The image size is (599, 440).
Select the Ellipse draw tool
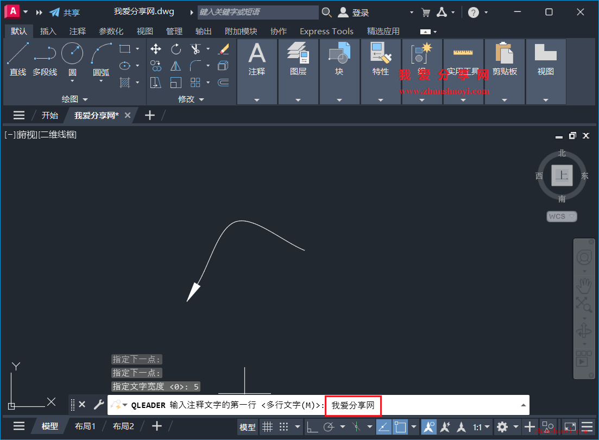125,66
